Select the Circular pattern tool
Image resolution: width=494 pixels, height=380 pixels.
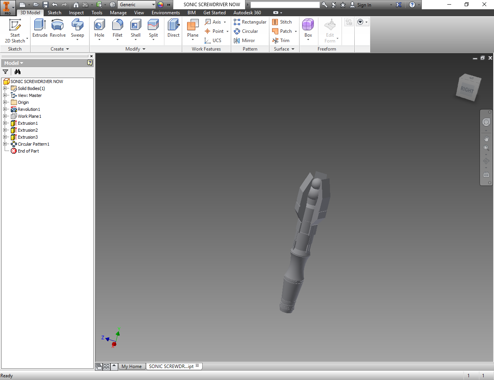click(x=246, y=31)
